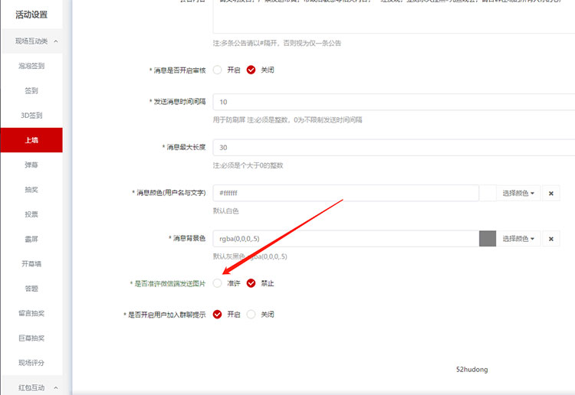This screenshot has width=575, height=395.
Task: Click the 消息背景色 rgba input field
Action: coord(346,239)
